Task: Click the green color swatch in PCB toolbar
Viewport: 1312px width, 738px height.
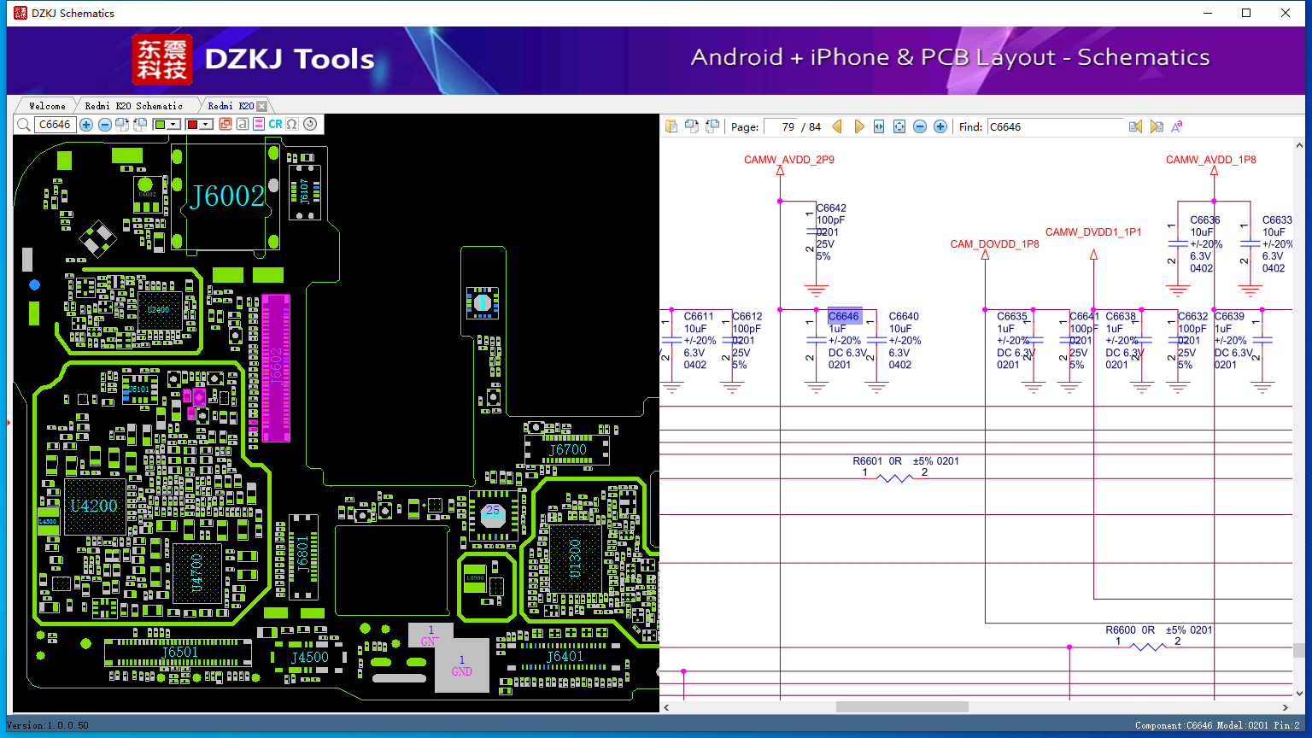Action: (x=160, y=125)
